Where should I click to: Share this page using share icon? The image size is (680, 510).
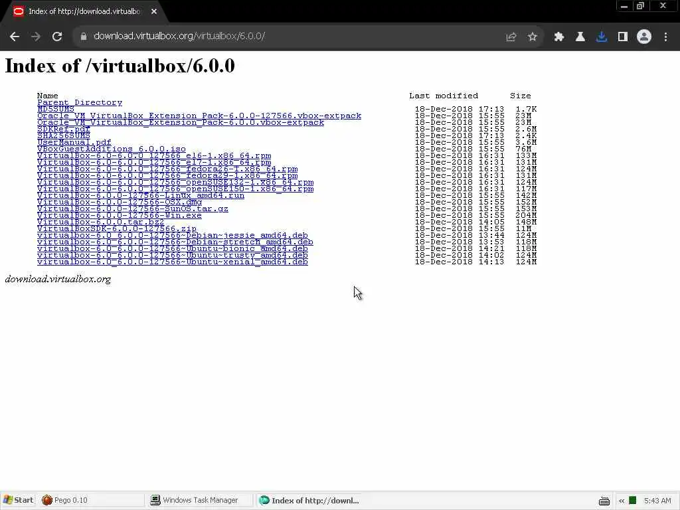click(x=511, y=37)
